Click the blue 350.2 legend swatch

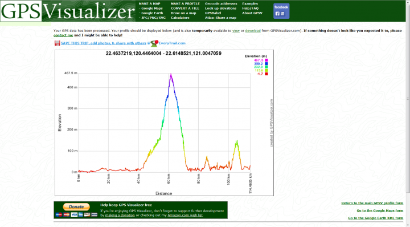click(x=266, y=64)
